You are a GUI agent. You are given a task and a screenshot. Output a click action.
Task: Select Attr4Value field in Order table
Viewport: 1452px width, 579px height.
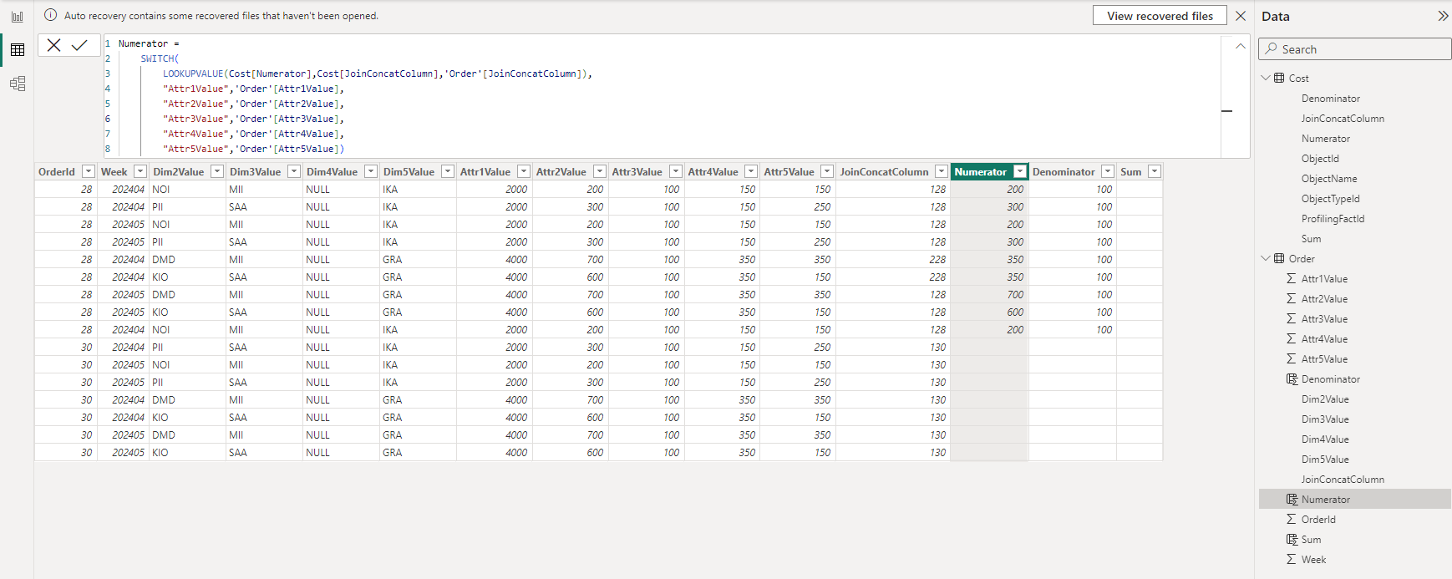pyautogui.click(x=1324, y=339)
